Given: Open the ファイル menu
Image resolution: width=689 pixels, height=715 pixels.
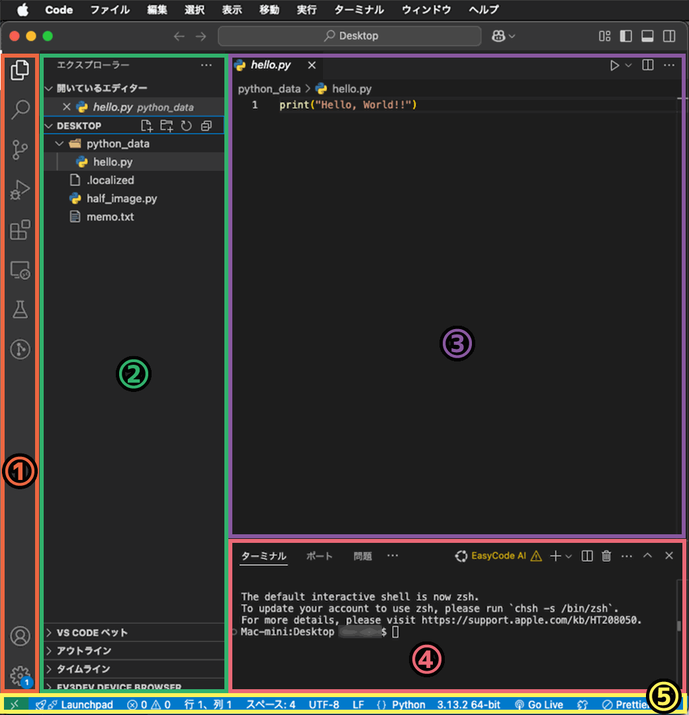Looking at the screenshot, I should click(x=110, y=9).
